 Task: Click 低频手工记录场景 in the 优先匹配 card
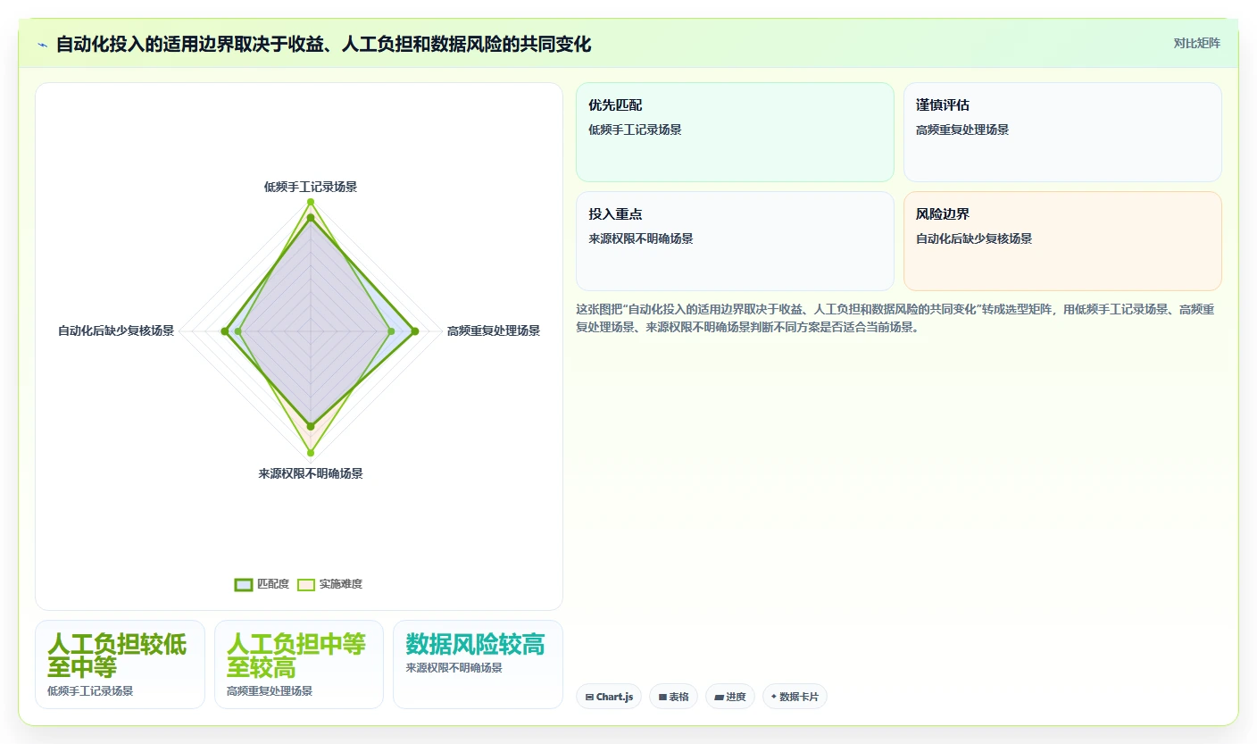point(635,130)
